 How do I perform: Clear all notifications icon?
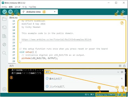pyautogui.click(x=122, y=72)
